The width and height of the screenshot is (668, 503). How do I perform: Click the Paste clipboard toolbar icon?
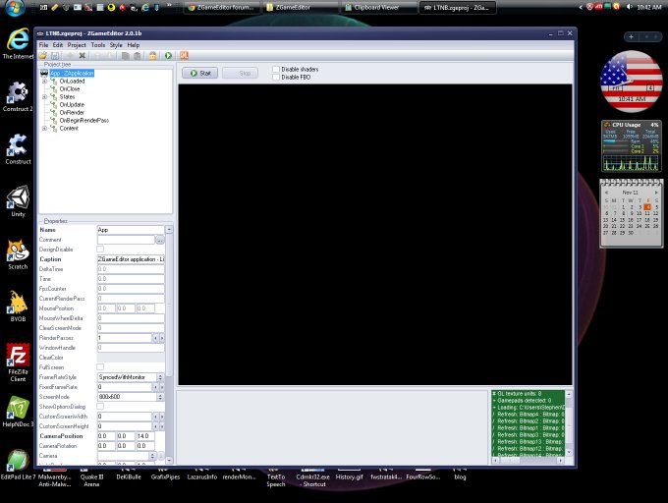(138, 55)
